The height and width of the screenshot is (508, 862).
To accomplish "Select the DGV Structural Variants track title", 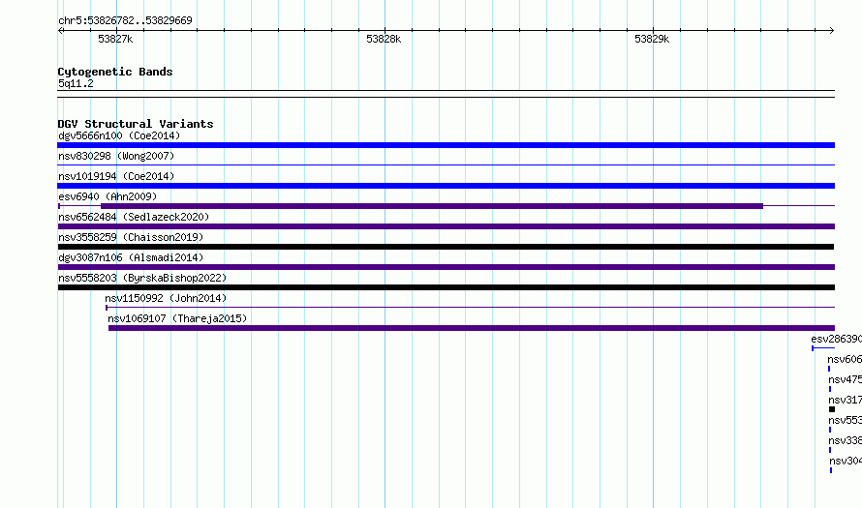I will coord(136,124).
